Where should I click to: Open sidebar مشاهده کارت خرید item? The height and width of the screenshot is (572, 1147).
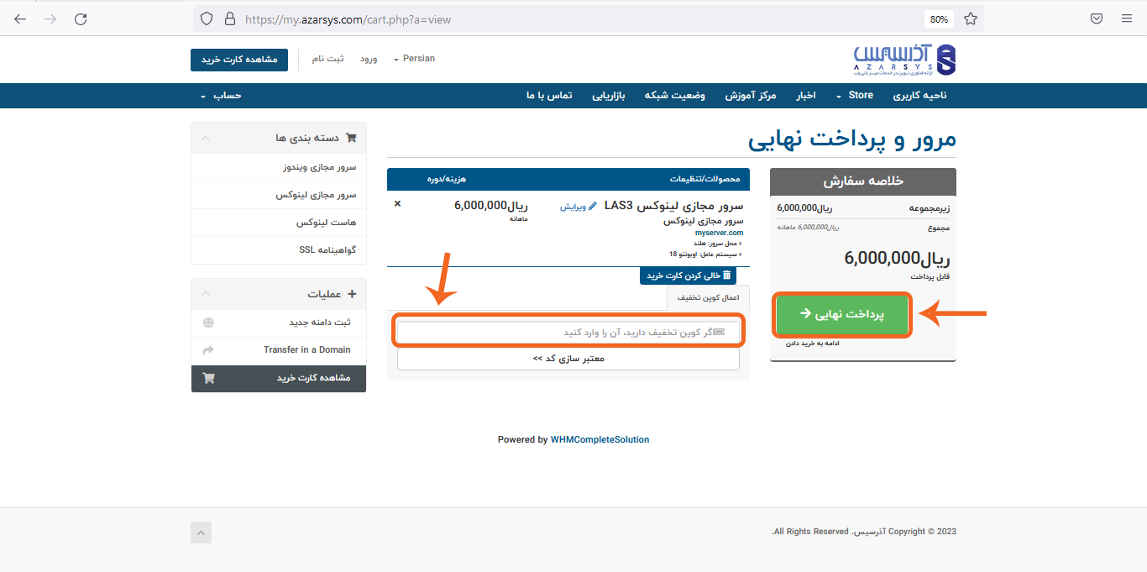(279, 379)
